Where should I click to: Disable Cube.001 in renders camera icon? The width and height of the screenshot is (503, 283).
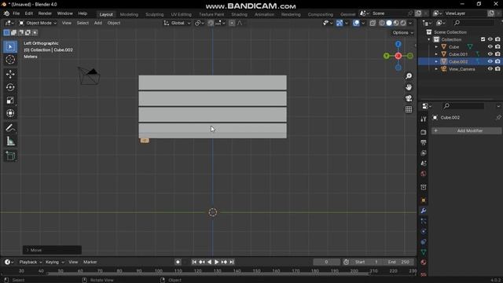tap(497, 54)
